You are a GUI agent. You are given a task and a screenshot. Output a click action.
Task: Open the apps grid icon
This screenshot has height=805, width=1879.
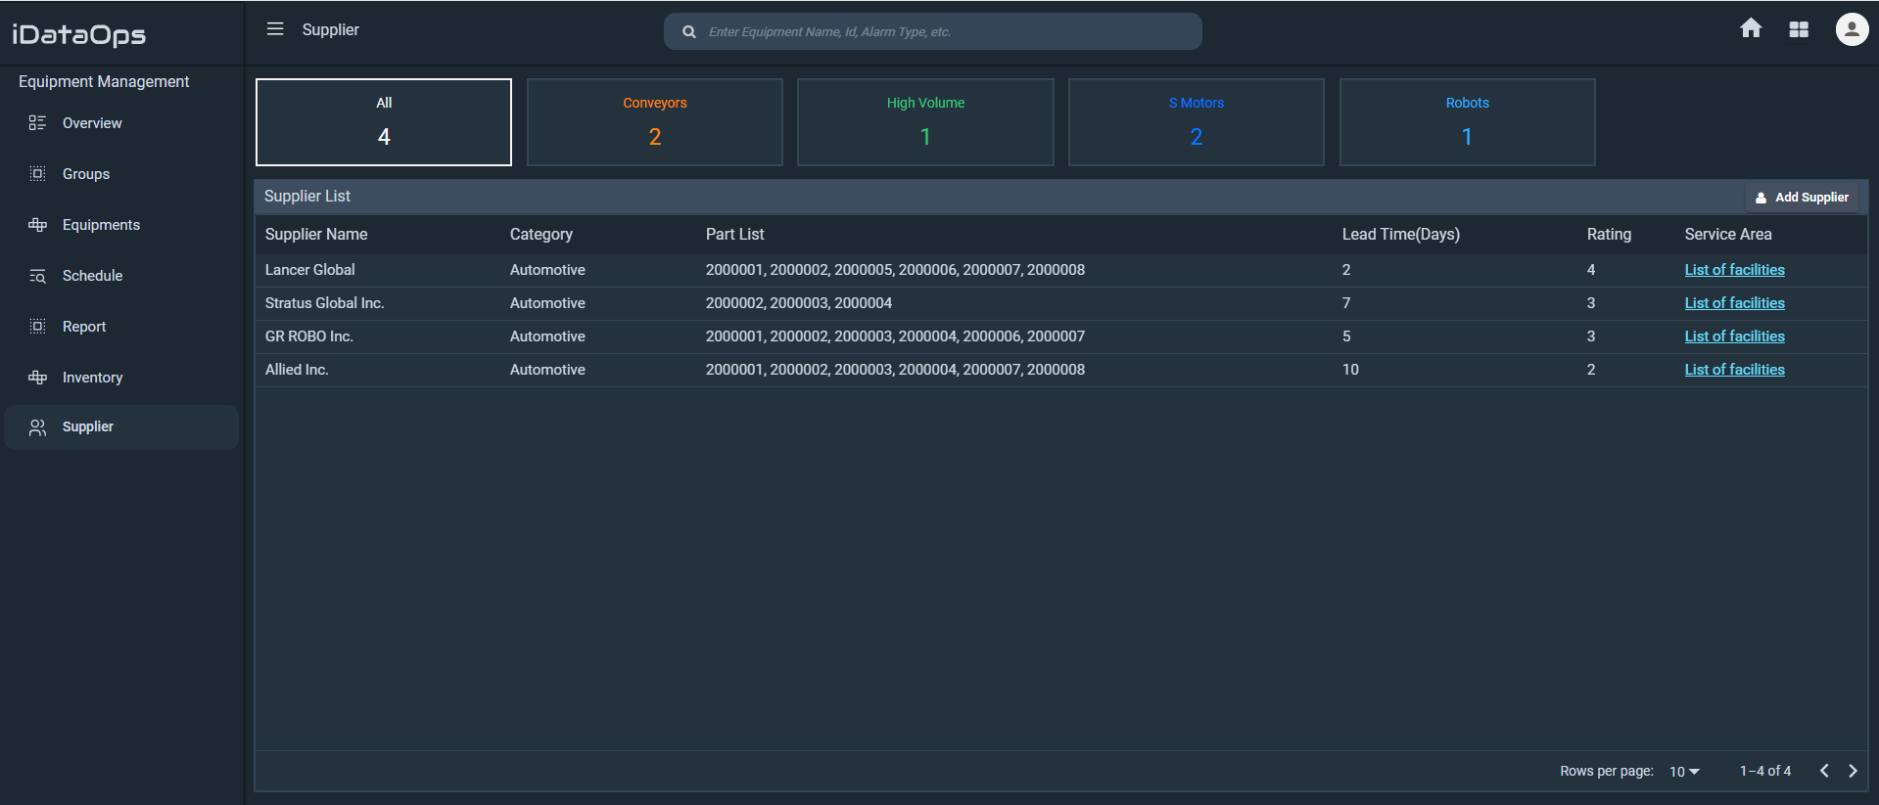coord(1799,29)
